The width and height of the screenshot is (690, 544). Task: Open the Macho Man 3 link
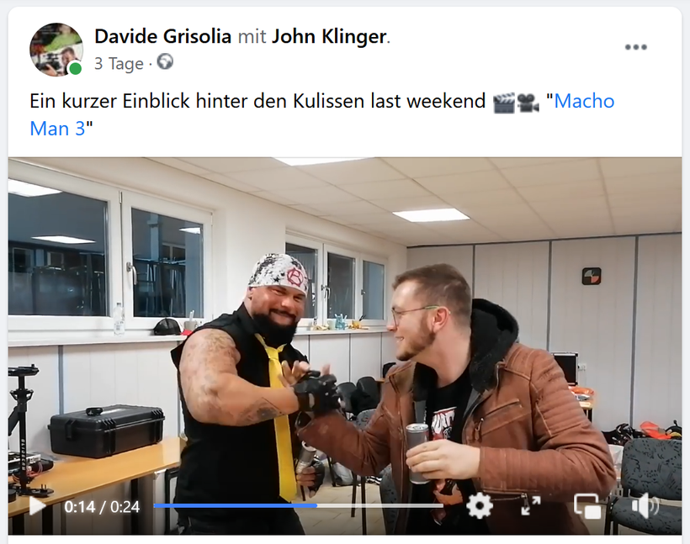pos(321,115)
